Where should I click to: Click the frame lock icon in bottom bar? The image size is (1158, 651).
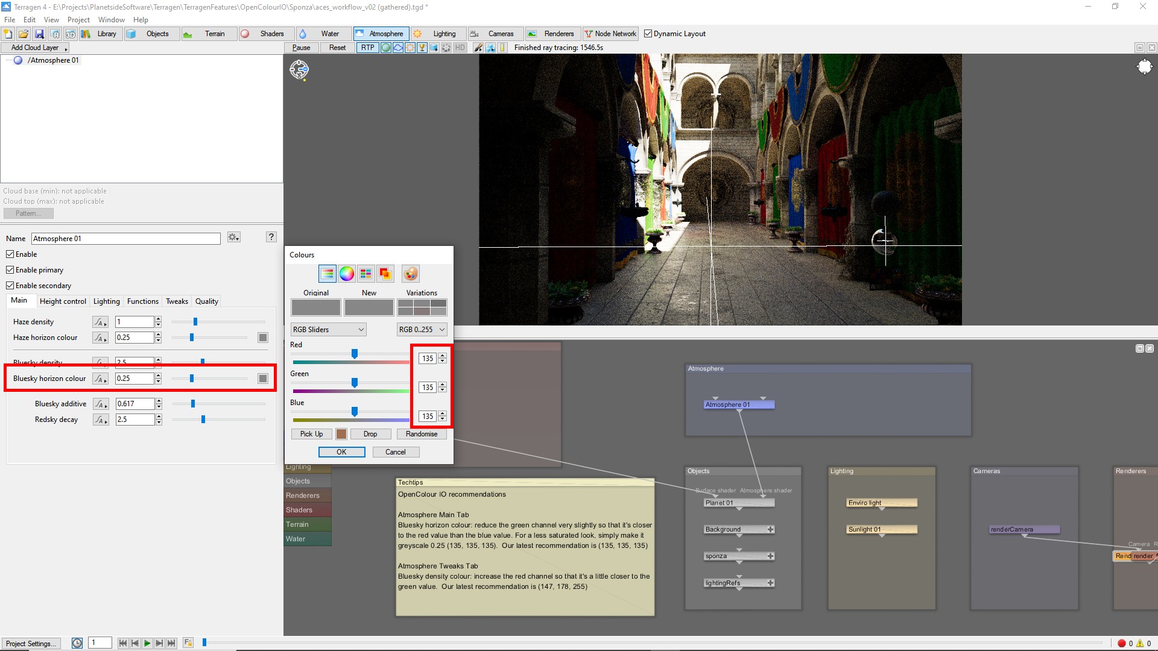188,643
